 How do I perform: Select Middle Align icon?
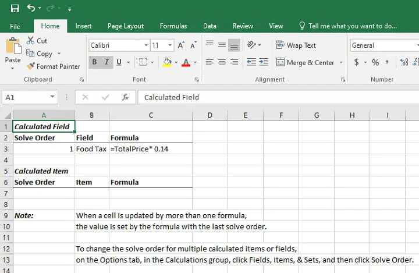pyautogui.click(x=222, y=45)
